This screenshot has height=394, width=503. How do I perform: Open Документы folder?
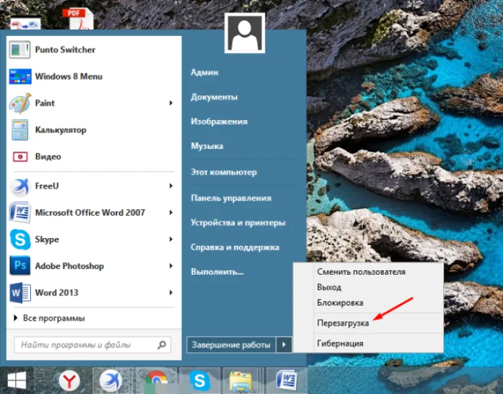click(x=214, y=97)
